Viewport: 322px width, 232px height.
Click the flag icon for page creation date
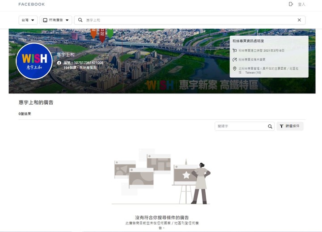point(235,51)
